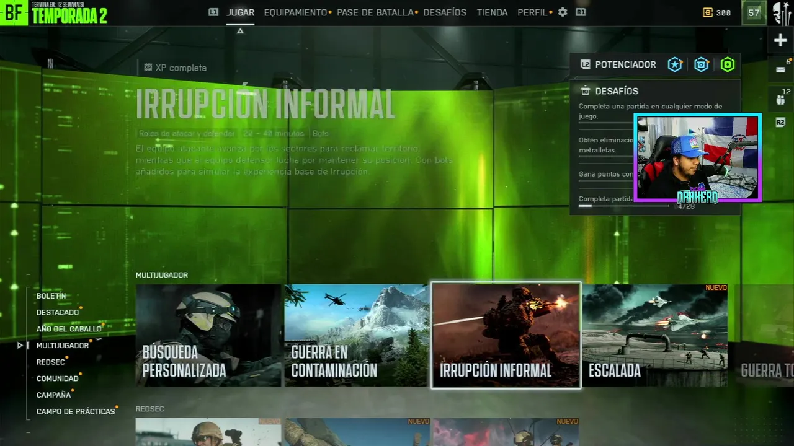The width and height of the screenshot is (794, 446).
Task: Open the middle REDSEC card marked Nuevo
Action: [x=357, y=432]
